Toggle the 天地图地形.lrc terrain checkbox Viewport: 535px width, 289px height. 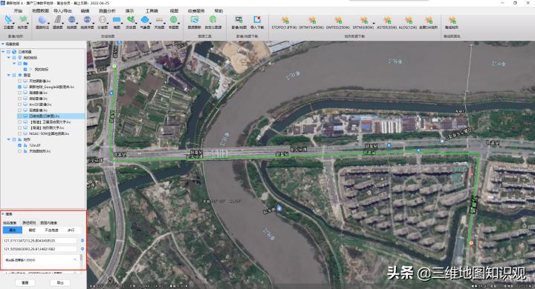coord(19,150)
